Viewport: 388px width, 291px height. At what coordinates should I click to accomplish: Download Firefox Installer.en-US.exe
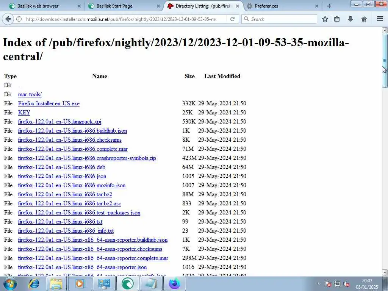pyautogui.click(x=49, y=103)
